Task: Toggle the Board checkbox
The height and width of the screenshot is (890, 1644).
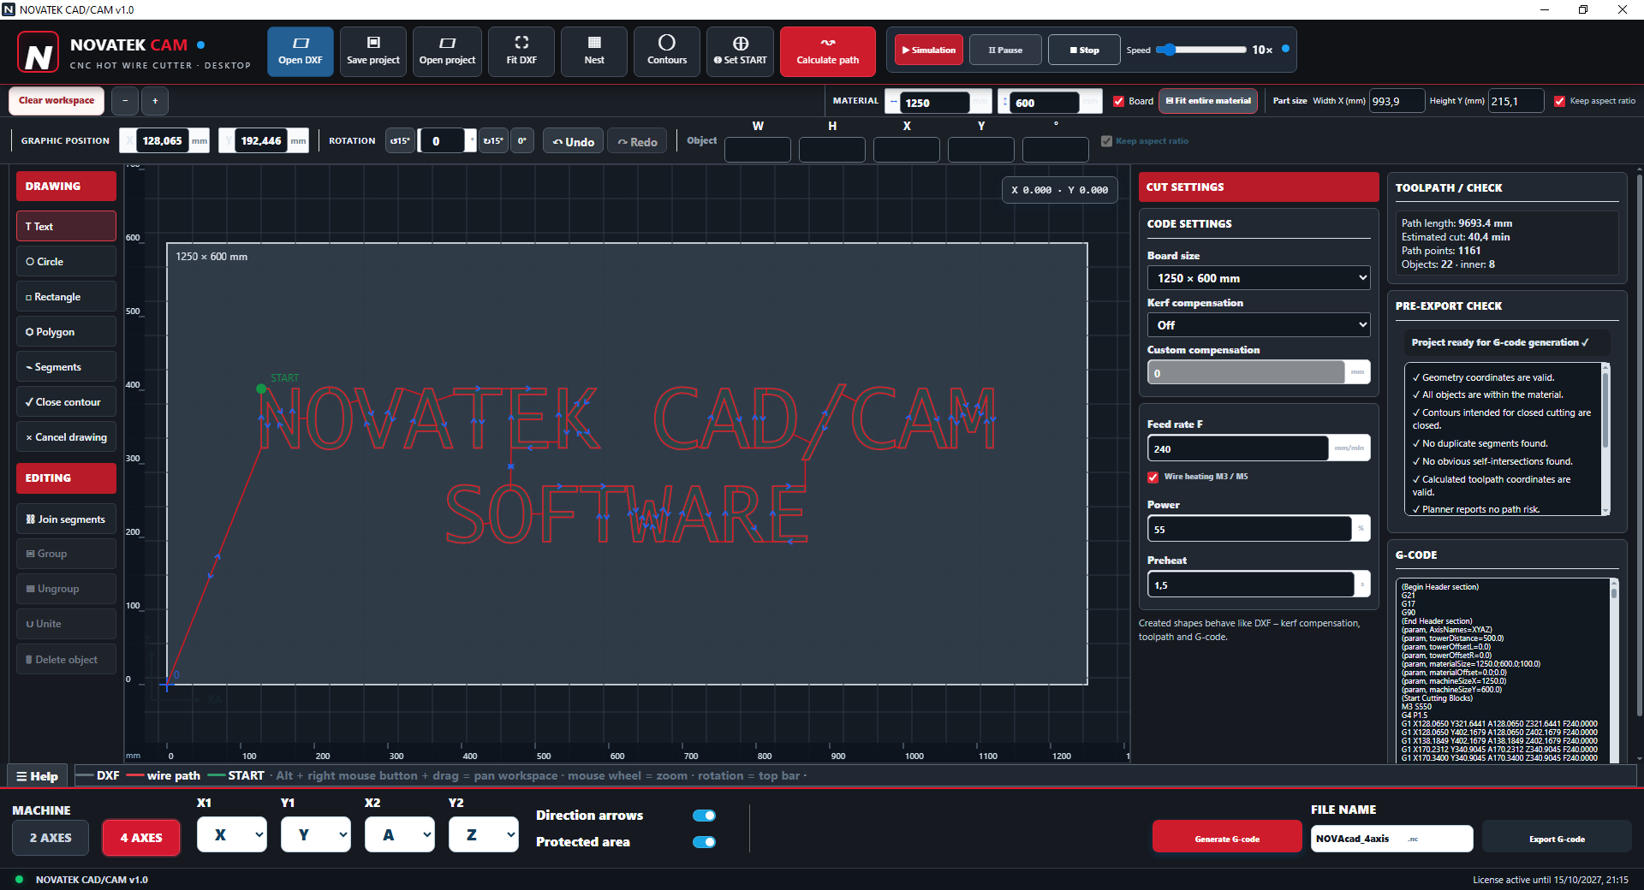Action: [1118, 101]
